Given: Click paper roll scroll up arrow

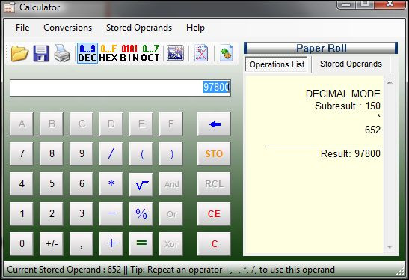Looking at the screenshot, I should click(x=390, y=82).
